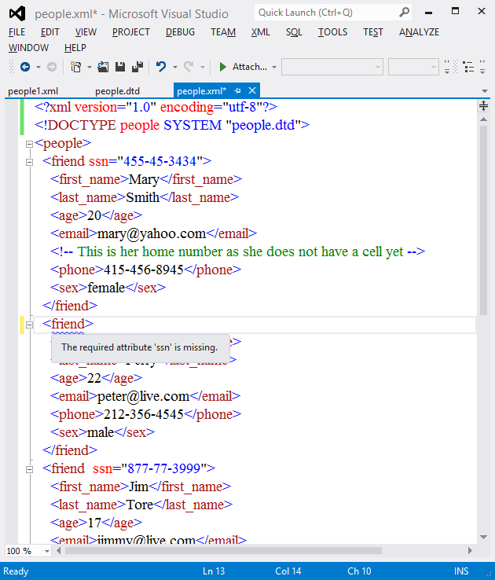Open the solution platforms combo box
The image size is (495, 580).
point(413,67)
